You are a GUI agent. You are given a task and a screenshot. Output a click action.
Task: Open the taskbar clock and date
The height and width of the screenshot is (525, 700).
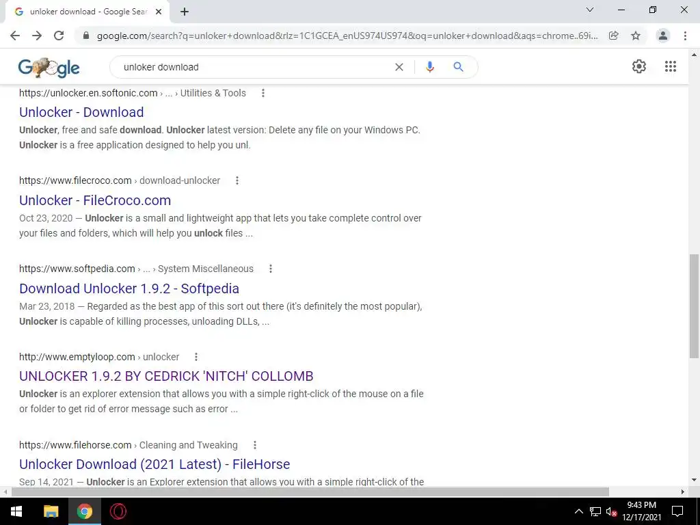[641, 511]
